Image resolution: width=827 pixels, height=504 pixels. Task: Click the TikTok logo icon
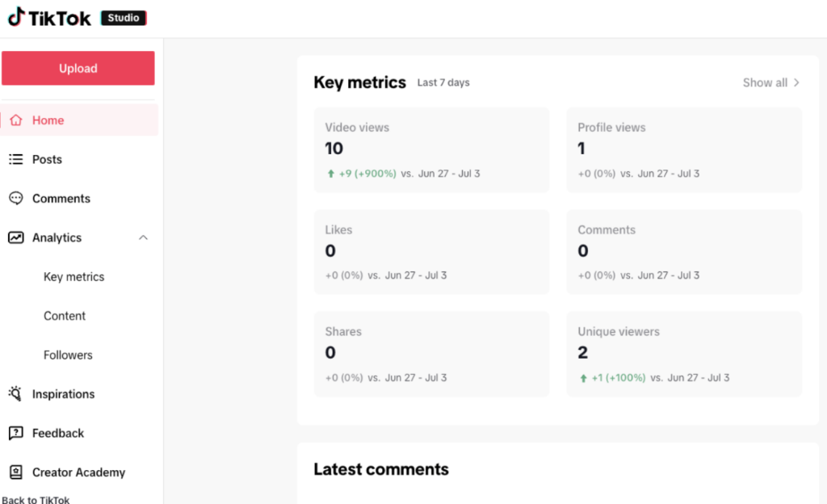[x=16, y=17]
